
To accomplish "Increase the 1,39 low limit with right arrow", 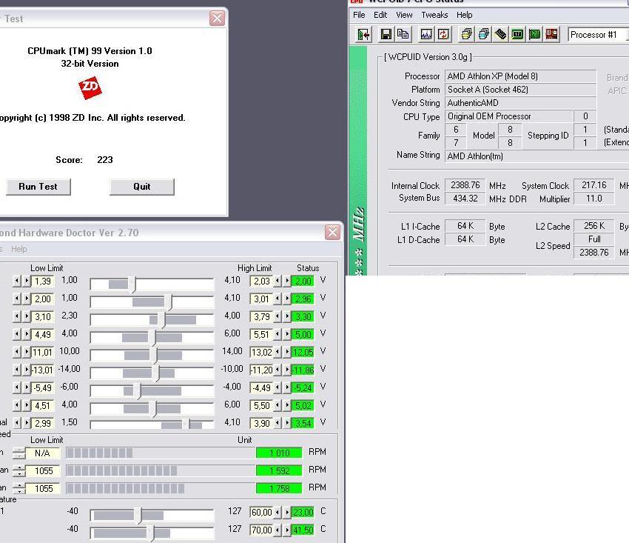I will pyautogui.click(x=27, y=281).
